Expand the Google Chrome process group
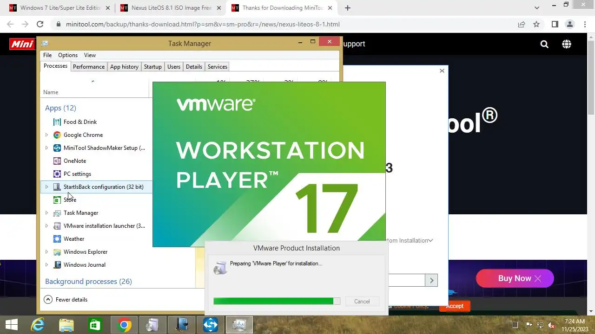 tap(46, 135)
